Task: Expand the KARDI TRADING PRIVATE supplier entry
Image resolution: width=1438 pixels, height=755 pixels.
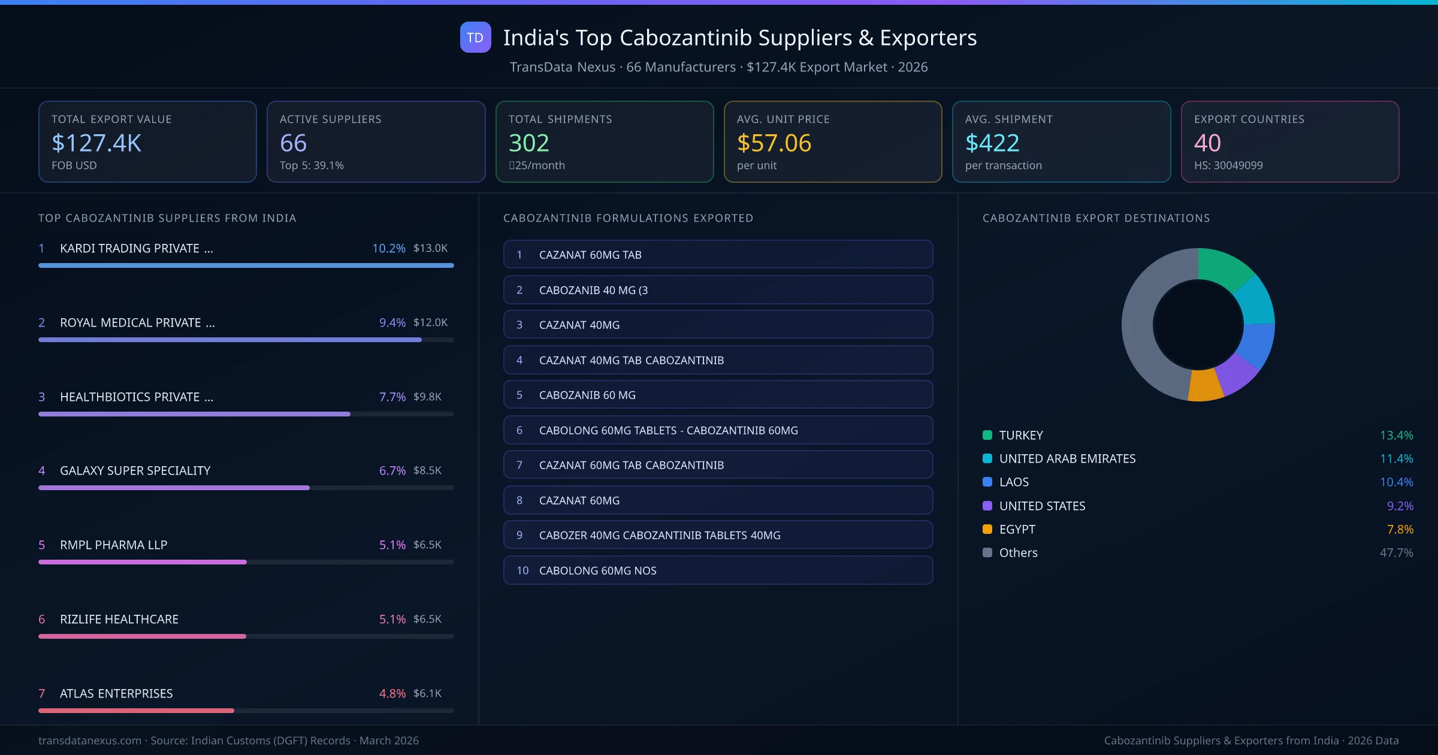Action: click(x=137, y=248)
